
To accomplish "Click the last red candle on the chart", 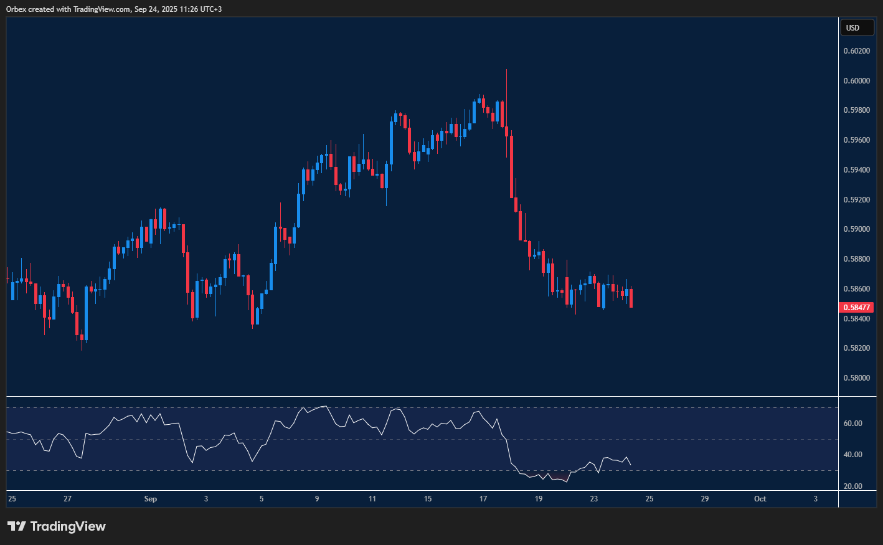I will (631, 298).
